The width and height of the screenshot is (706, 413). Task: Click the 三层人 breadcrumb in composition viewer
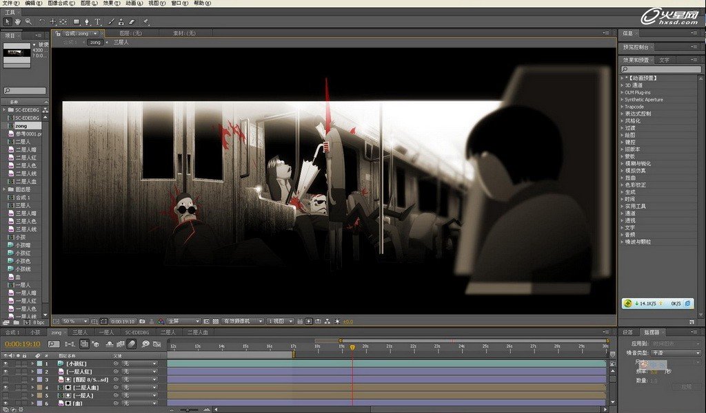(x=121, y=43)
